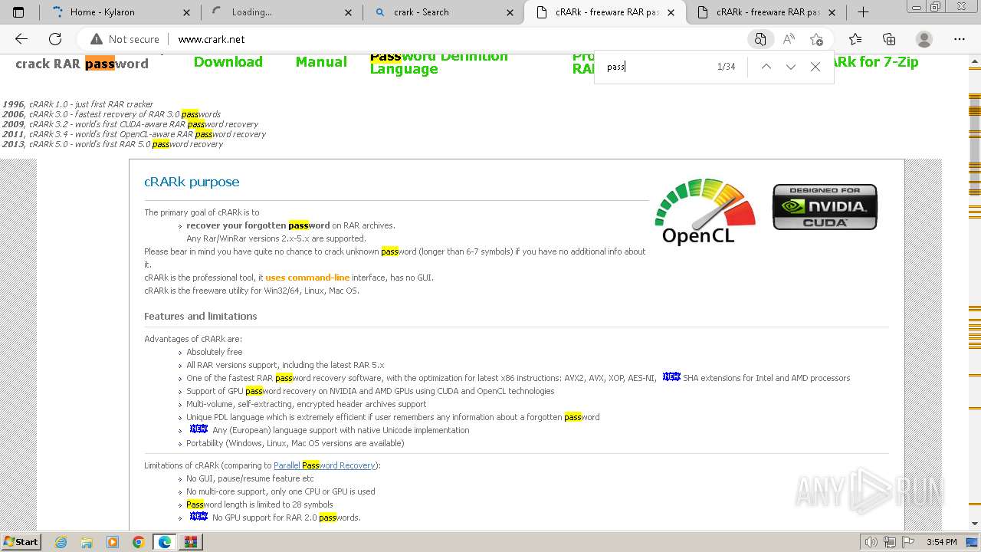The height and width of the screenshot is (552, 981).
Task: Click the '1/34' find match counter
Action: (x=726, y=67)
